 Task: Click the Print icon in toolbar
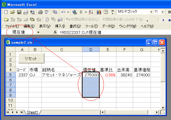point(40,12)
